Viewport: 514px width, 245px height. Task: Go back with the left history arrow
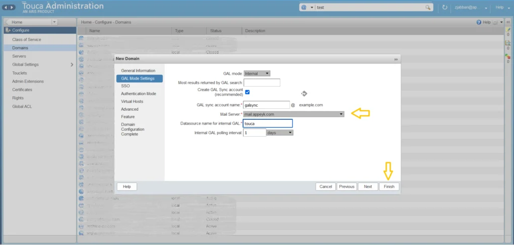click(x=7, y=7)
